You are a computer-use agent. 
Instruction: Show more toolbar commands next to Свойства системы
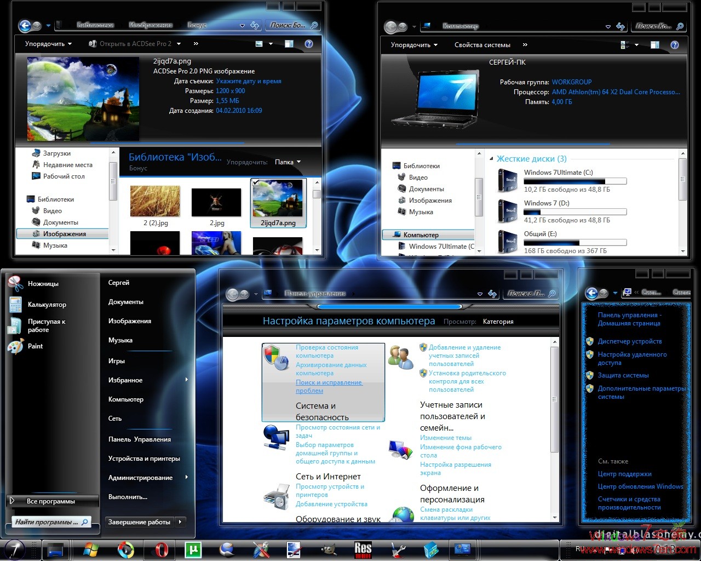(525, 45)
